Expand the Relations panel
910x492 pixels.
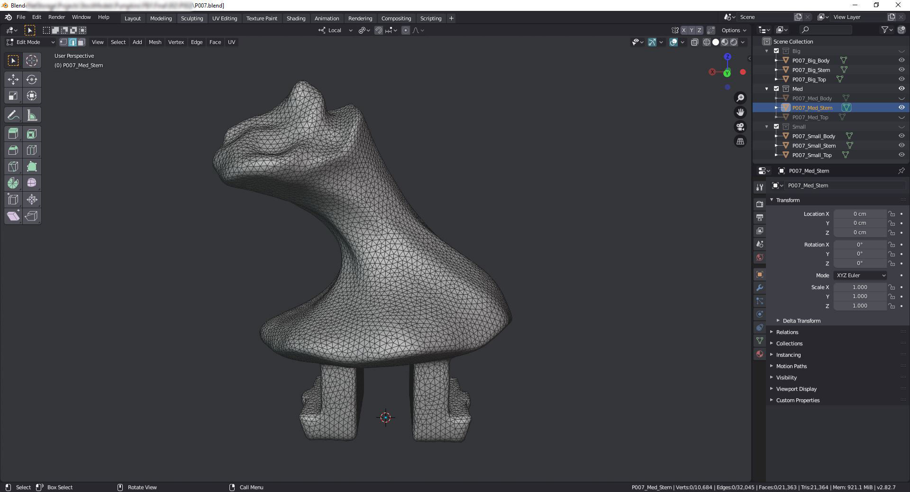[x=787, y=332]
